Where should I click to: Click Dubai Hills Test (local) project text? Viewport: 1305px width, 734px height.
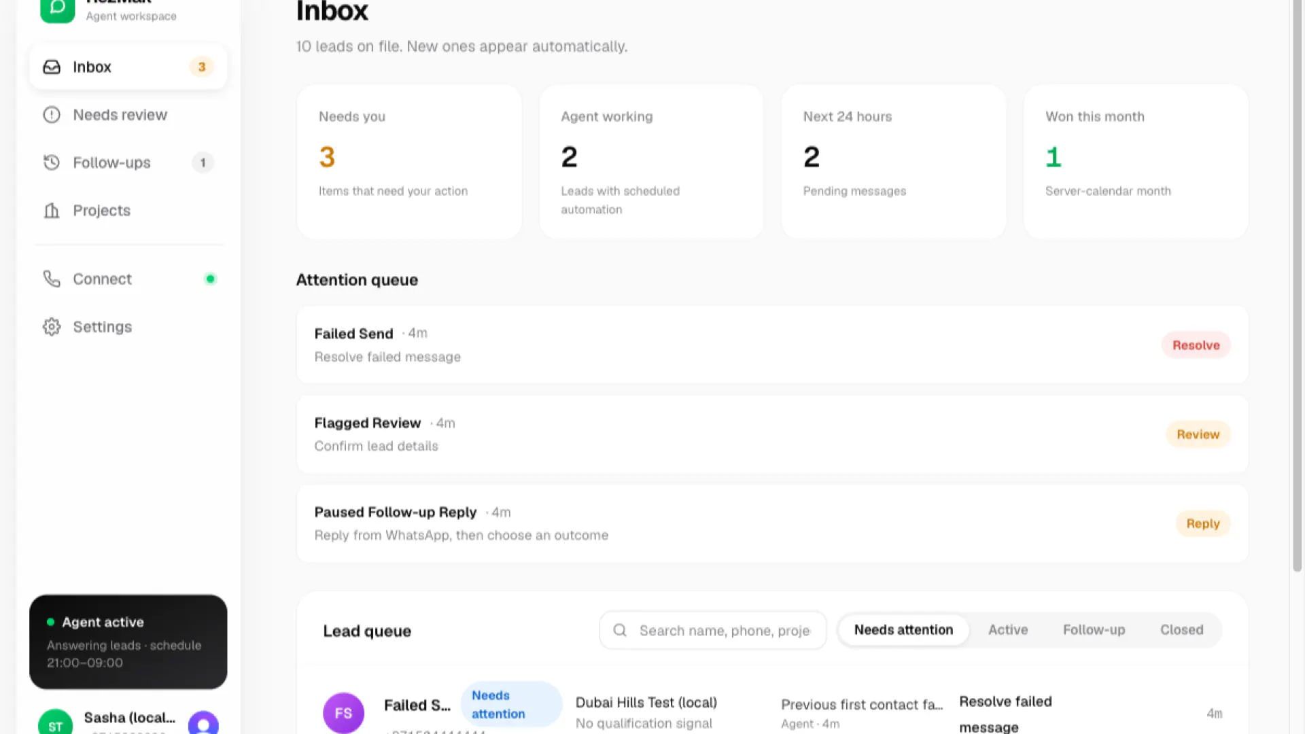pos(646,702)
